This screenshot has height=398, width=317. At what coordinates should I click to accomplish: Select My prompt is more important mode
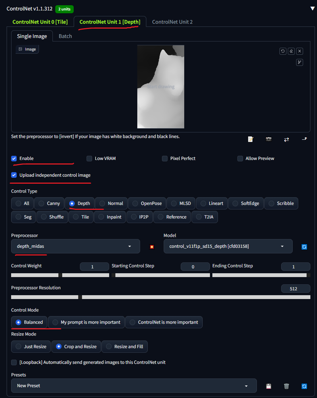tap(86, 322)
